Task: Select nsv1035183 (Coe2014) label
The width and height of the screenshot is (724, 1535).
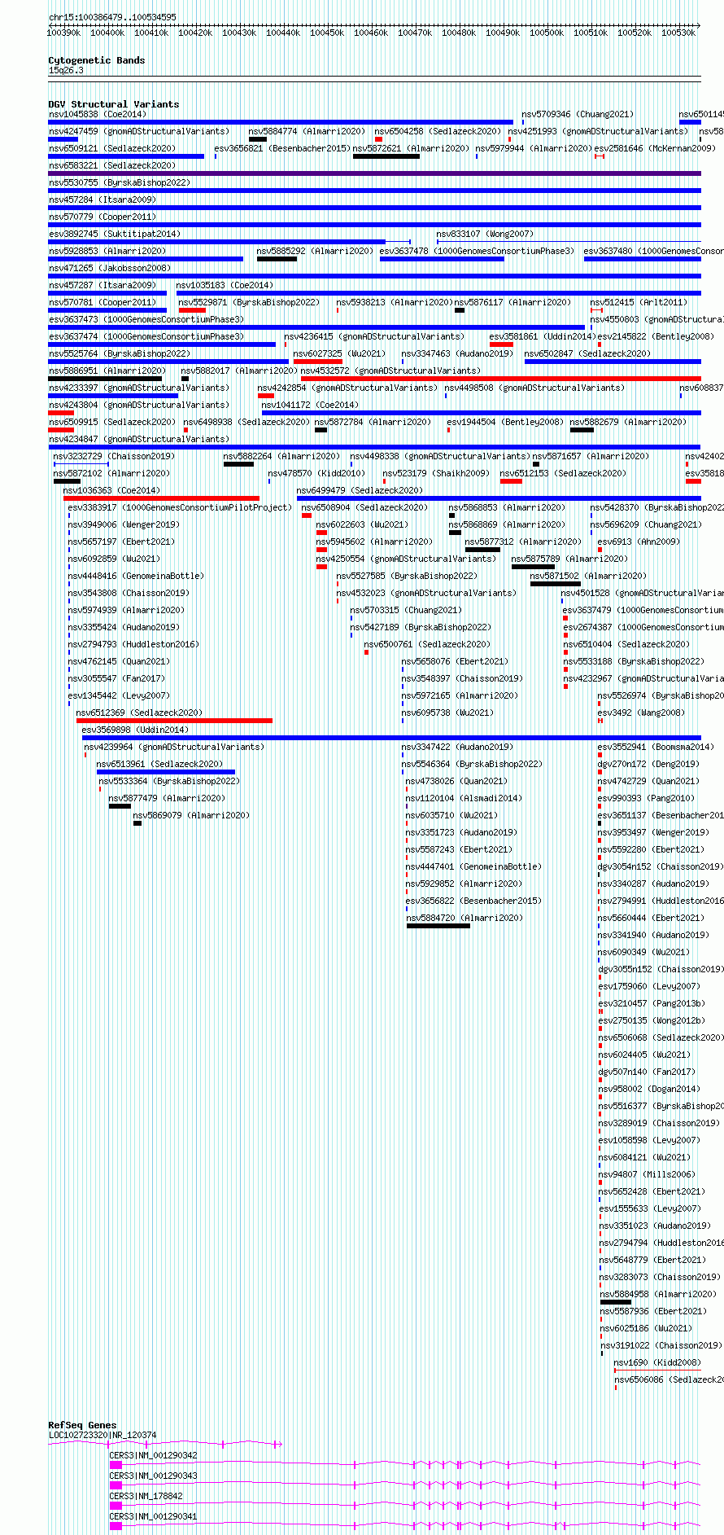Action: coord(225,285)
